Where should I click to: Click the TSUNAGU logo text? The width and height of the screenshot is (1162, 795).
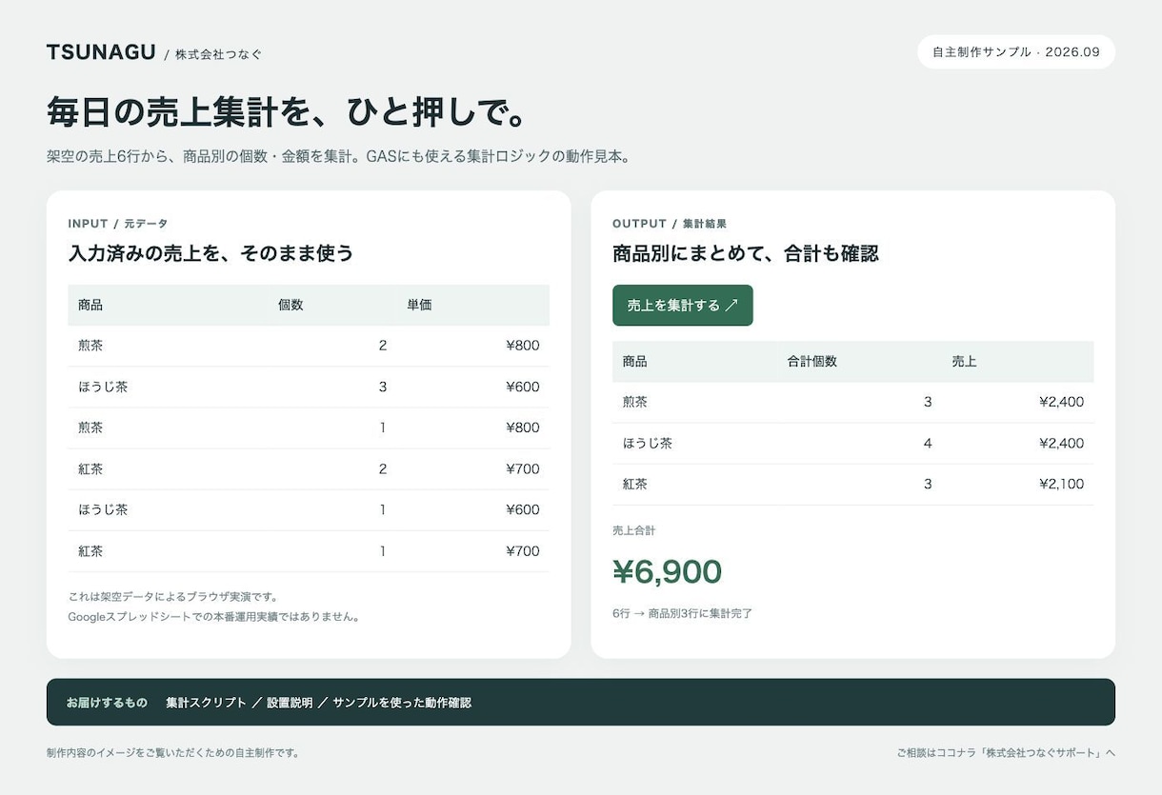tap(101, 52)
